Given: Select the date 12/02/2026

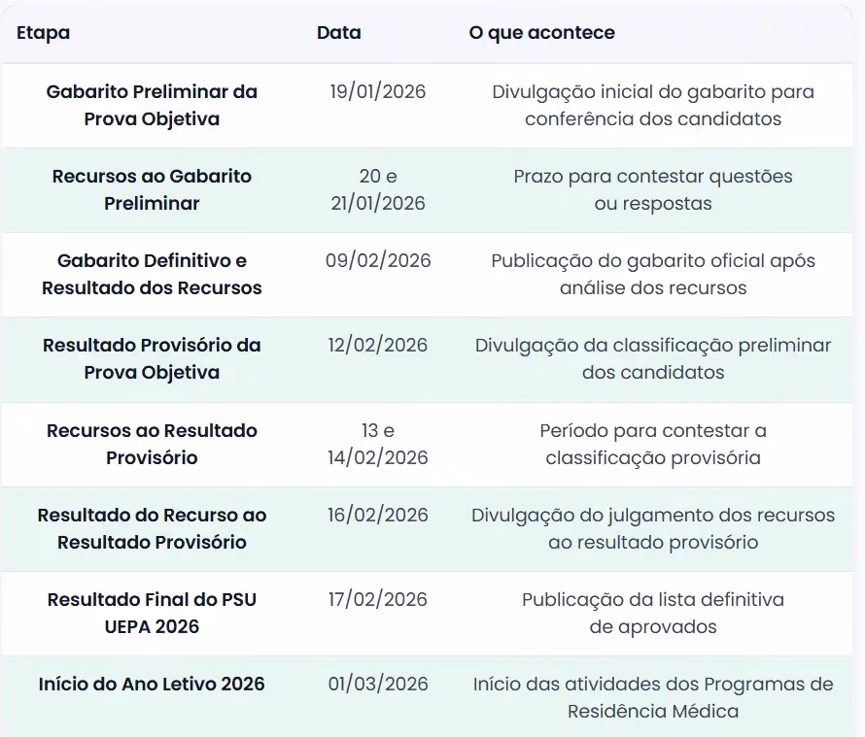Looking at the screenshot, I should click(378, 345).
